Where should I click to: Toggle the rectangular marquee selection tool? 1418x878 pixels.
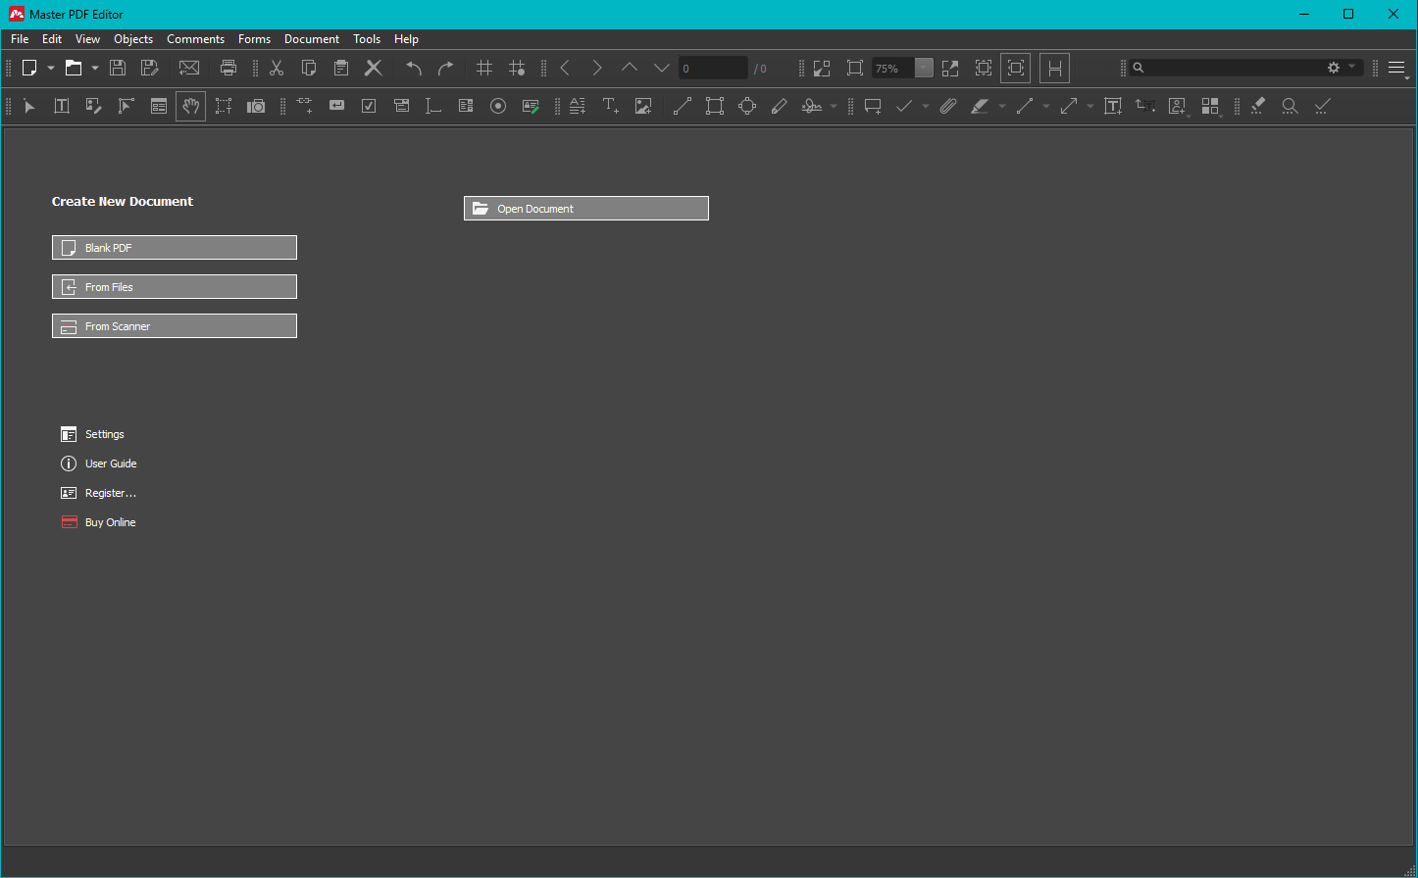(x=224, y=106)
